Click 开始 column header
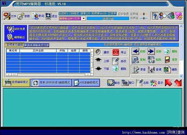 [62, 50]
